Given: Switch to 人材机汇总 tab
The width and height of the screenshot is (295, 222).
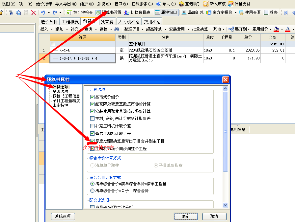Looking at the screenshot, I should point(129,22).
